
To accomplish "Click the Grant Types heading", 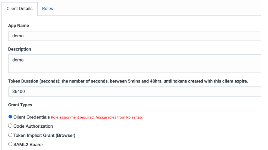I will [20, 105].
